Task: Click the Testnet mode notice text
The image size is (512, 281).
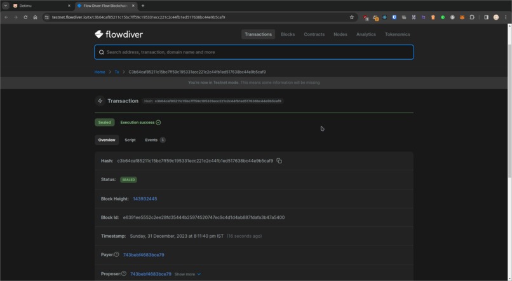Action: (254, 83)
